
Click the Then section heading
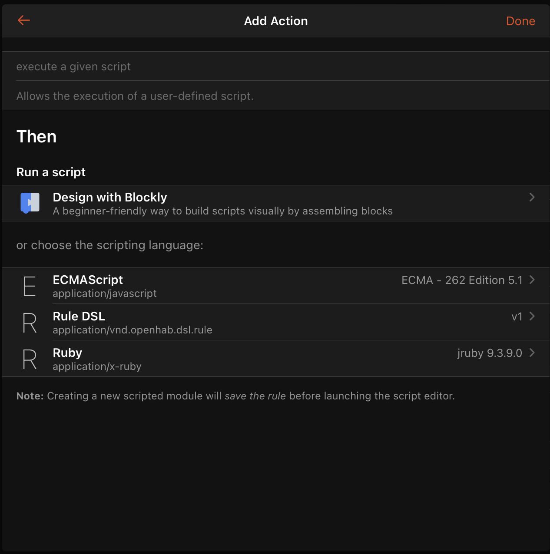coord(36,136)
